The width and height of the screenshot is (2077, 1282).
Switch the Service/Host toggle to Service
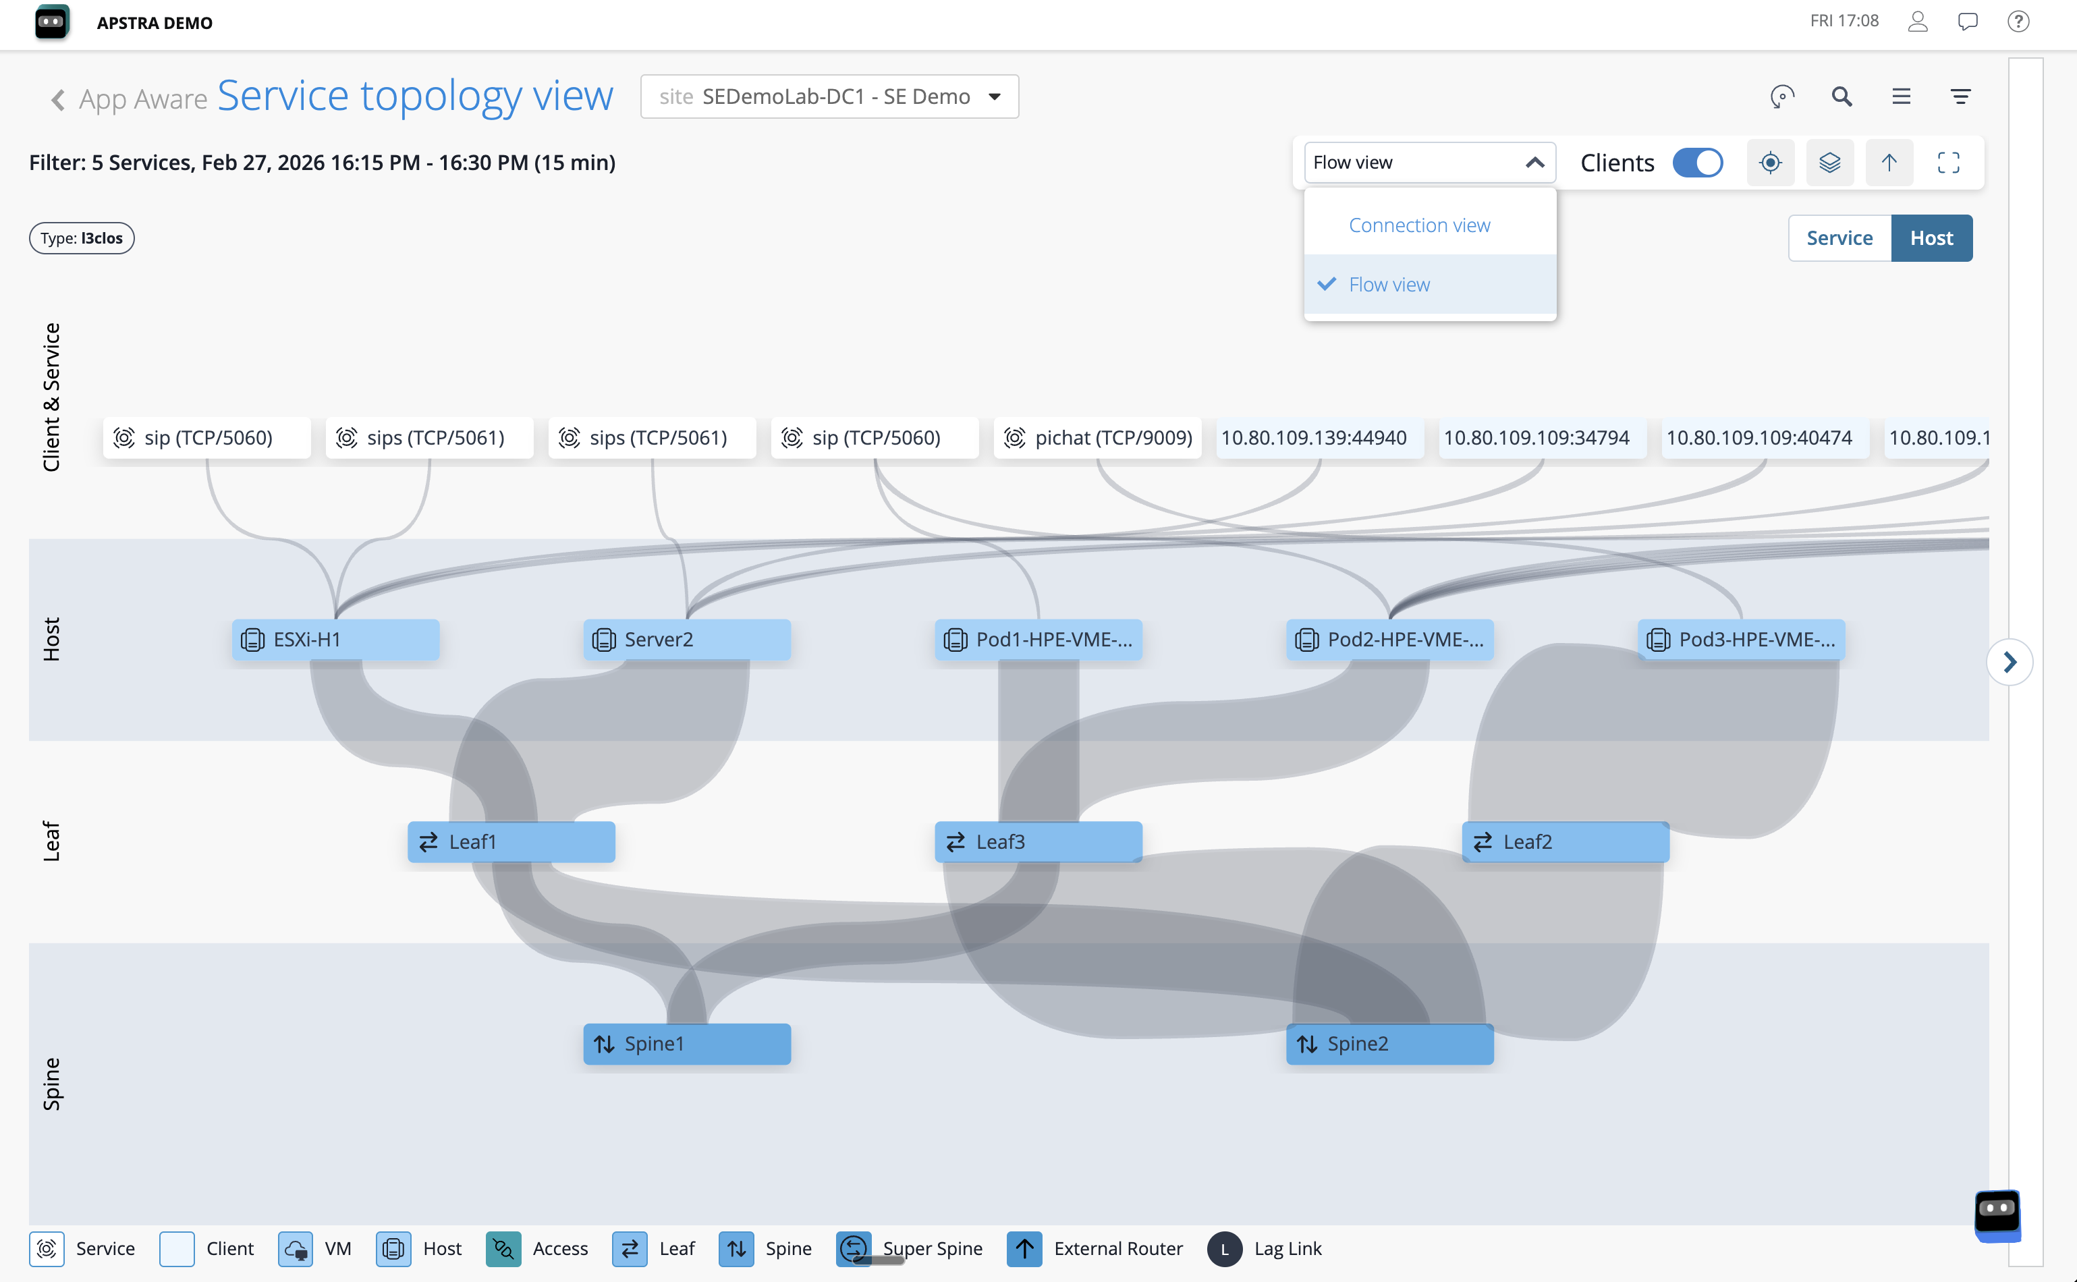pyautogui.click(x=1839, y=238)
